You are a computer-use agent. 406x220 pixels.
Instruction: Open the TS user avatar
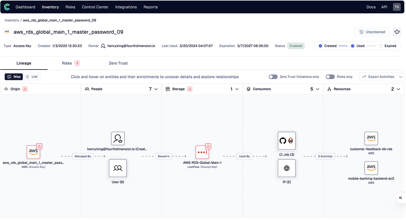pos(397,7)
